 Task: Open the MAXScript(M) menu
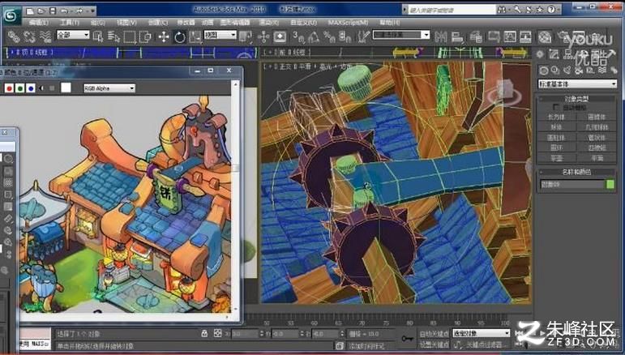[x=348, y=23]
